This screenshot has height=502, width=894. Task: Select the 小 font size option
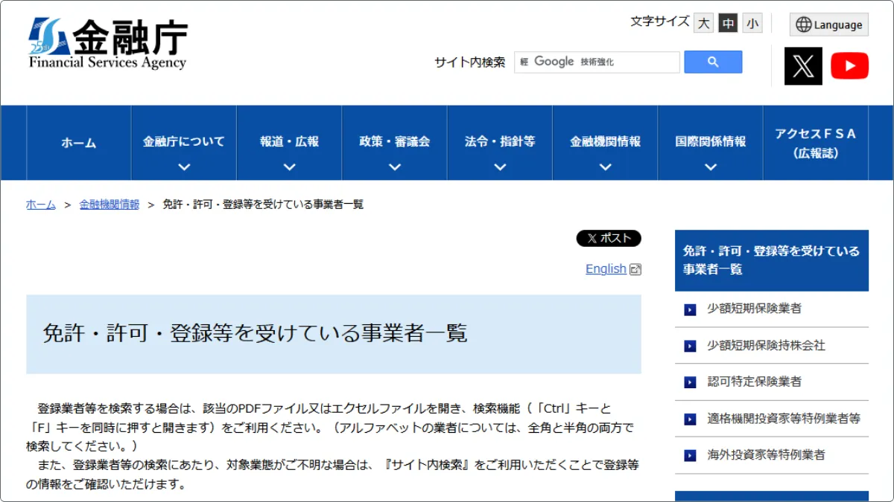point(752,23)
